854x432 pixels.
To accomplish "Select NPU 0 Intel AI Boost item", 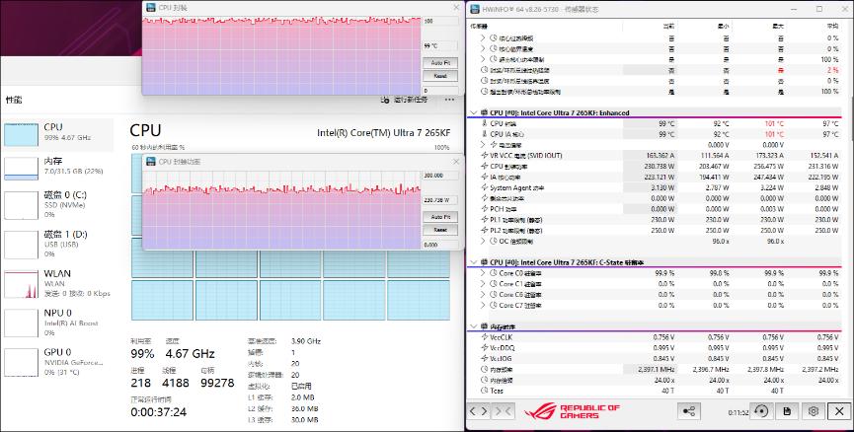I will coord(58,323).
